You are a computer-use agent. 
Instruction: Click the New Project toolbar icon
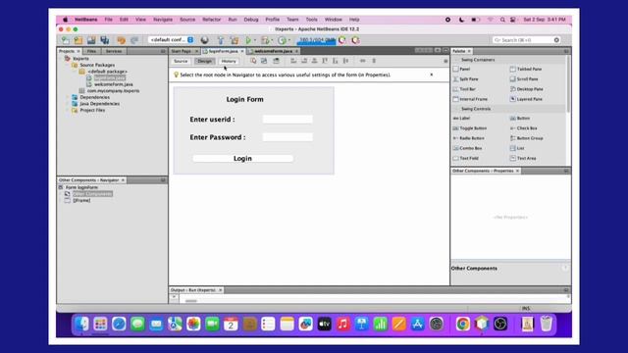(x=78, y=40)
